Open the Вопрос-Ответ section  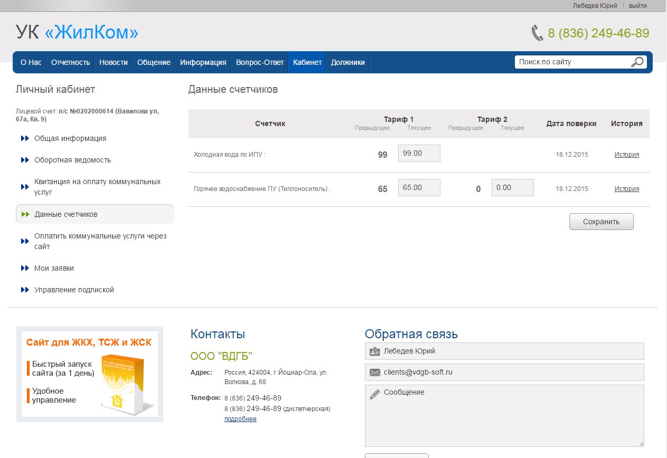(260, 62)
